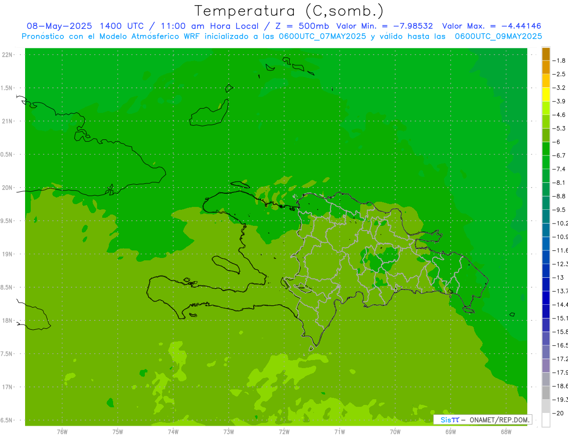Click the -1.8 colorbar value label

[x=559, y=60]
